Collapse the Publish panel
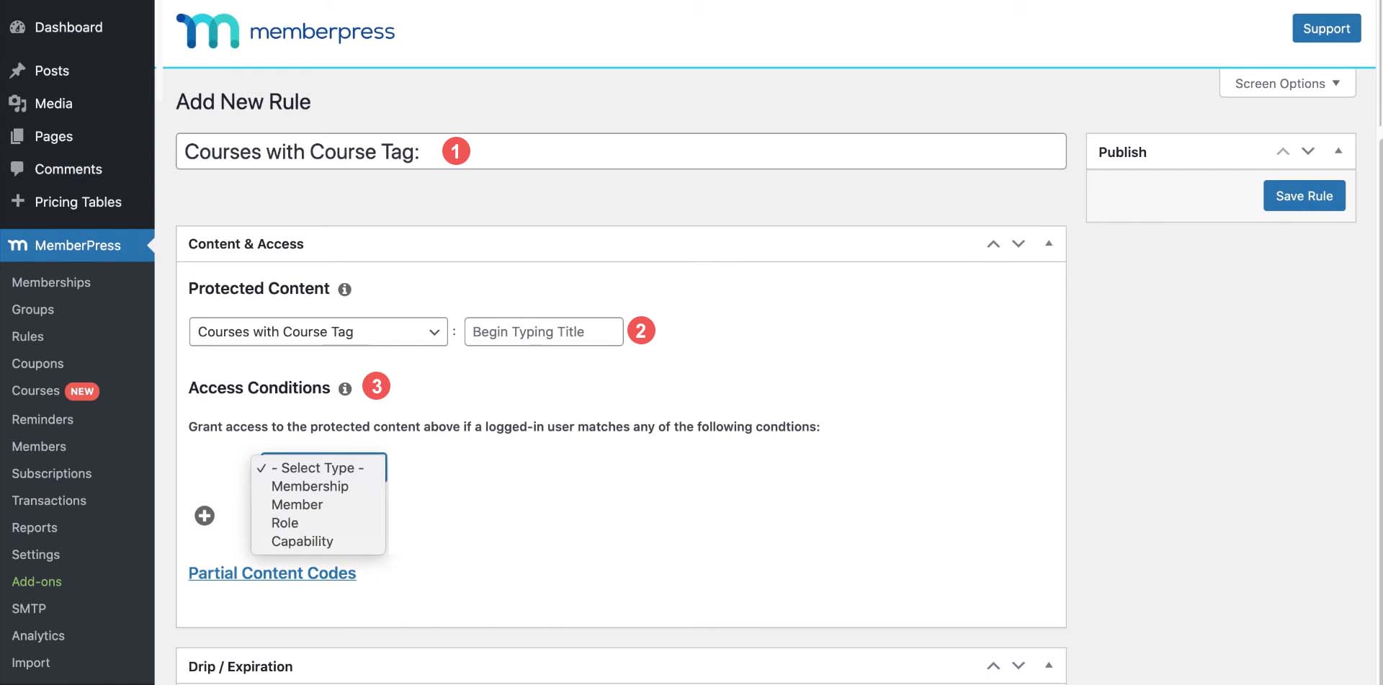The image size is (1383, 685). 1338,151
